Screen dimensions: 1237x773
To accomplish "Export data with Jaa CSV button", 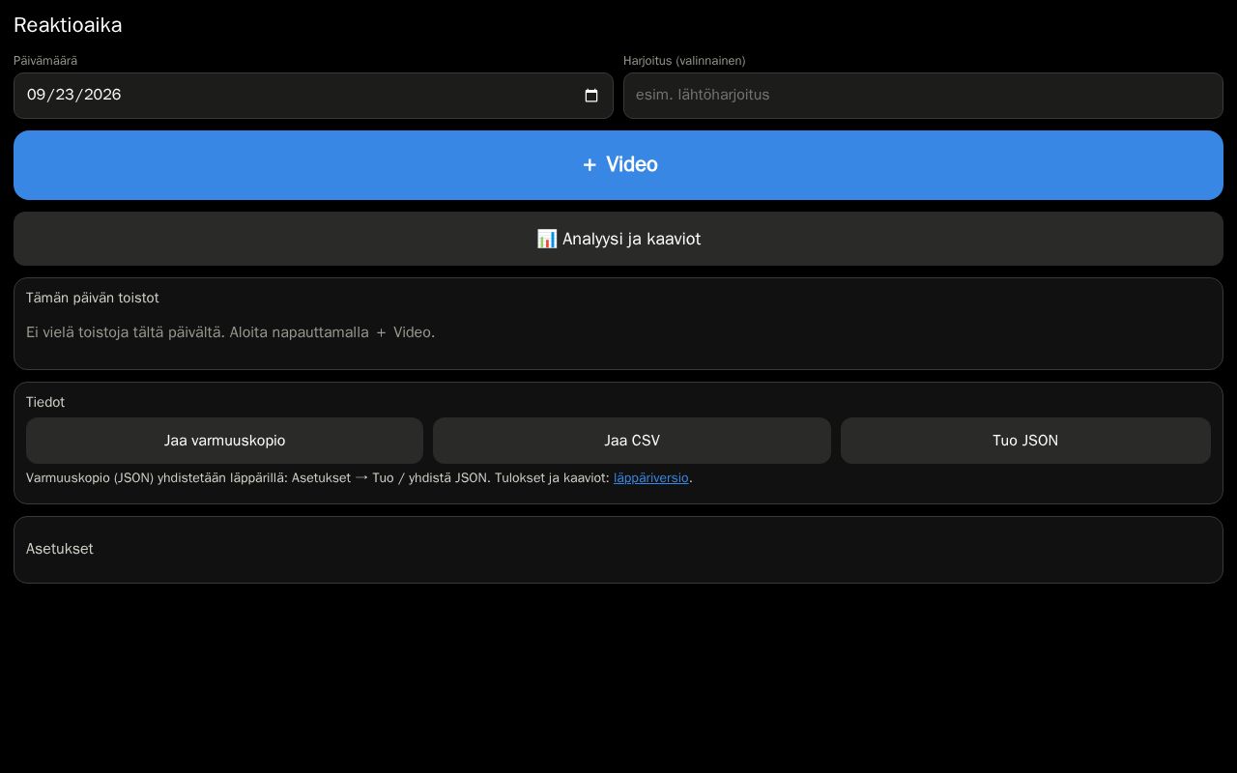I will (632, 441).
